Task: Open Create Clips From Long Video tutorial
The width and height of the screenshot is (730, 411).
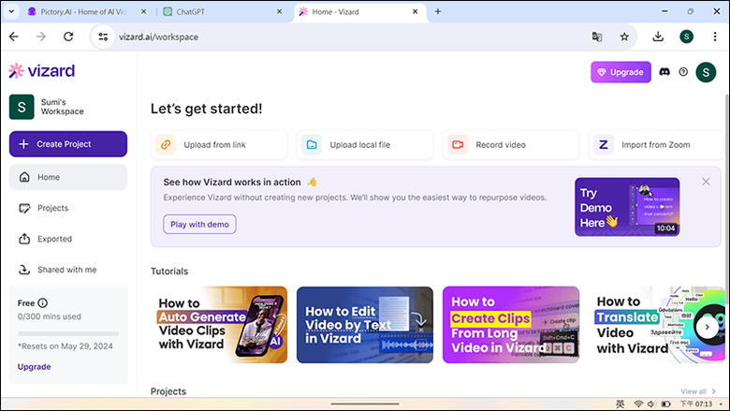Action: 511,325
